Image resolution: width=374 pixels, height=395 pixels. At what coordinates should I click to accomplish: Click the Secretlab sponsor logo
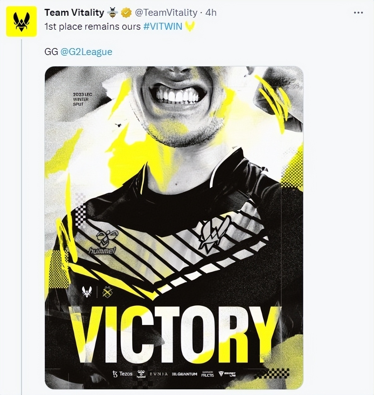click(227, 374)
